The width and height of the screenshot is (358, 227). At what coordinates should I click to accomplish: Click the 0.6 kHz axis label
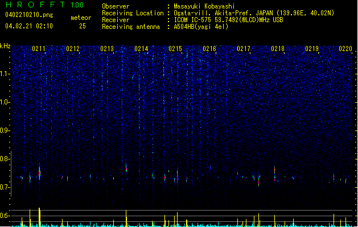(x=5, y=216)
